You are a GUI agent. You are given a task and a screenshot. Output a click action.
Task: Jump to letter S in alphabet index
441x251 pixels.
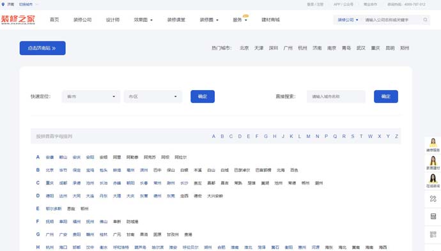pyautogui.click(x=353, y=136)
